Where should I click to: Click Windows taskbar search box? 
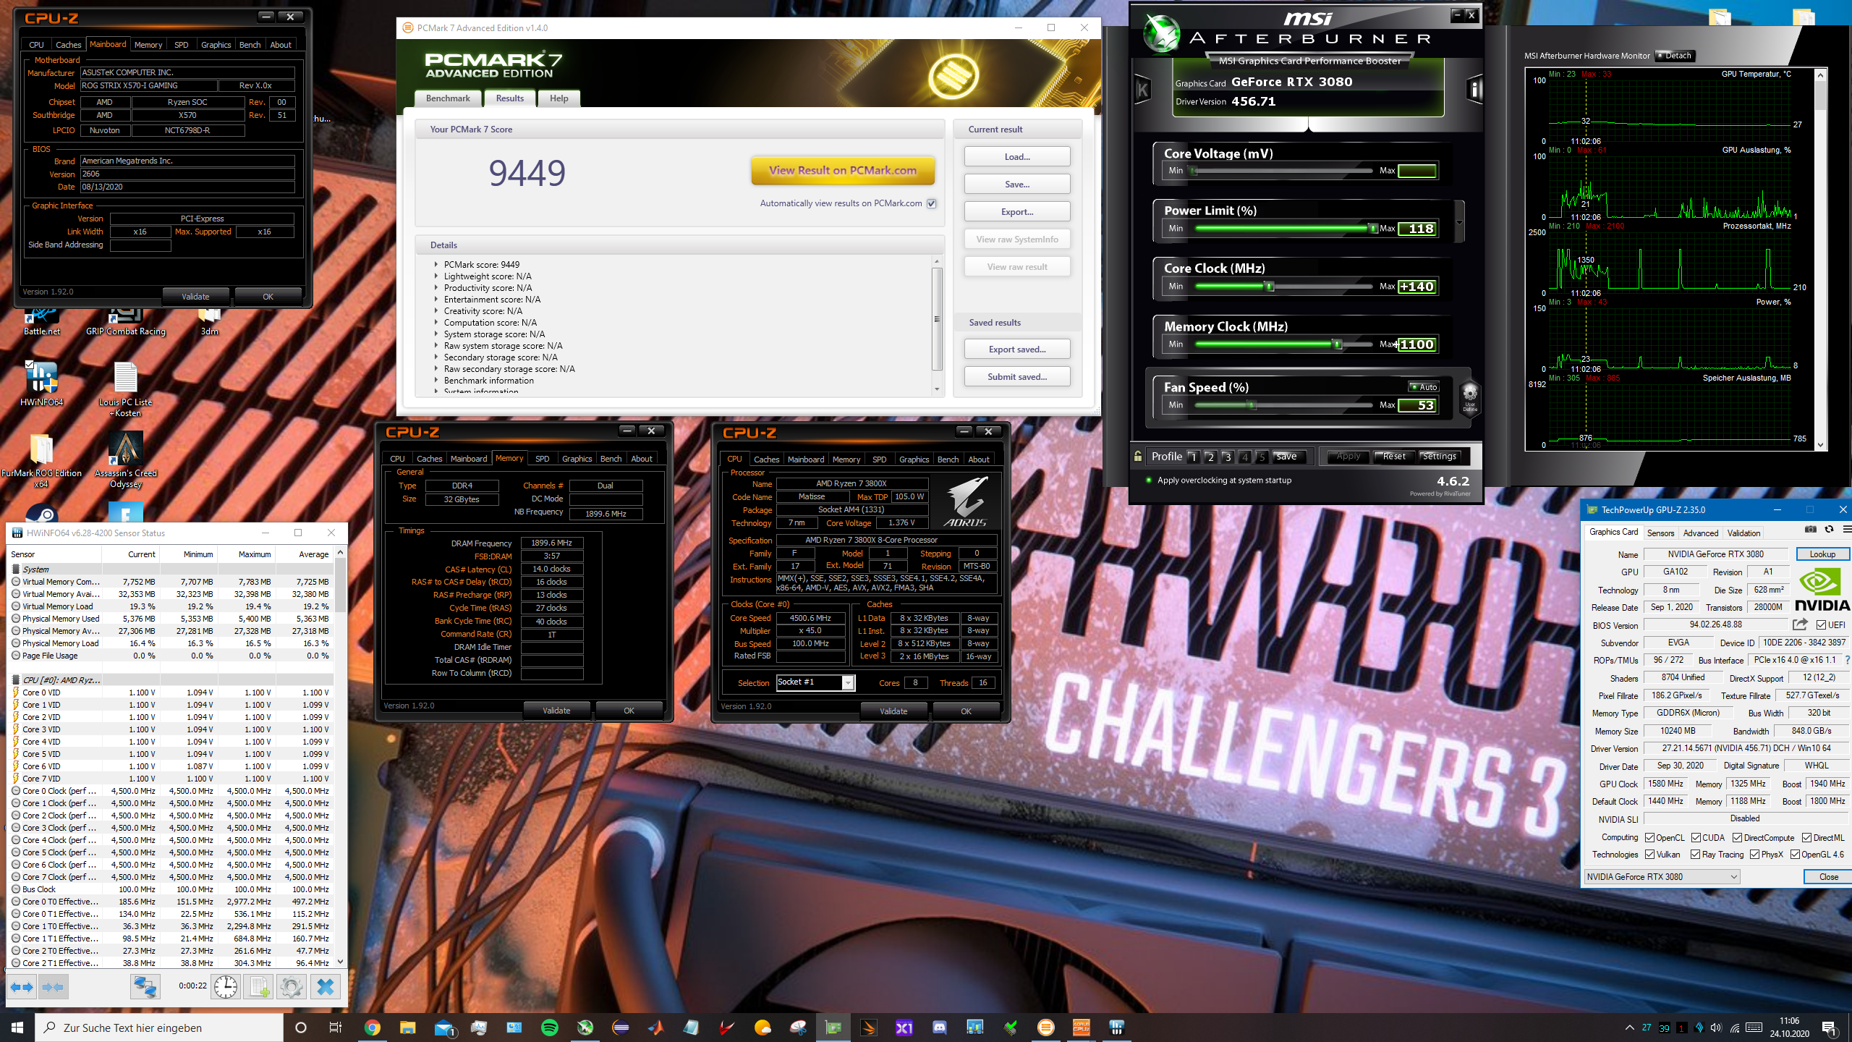[x=159, y=1028]
